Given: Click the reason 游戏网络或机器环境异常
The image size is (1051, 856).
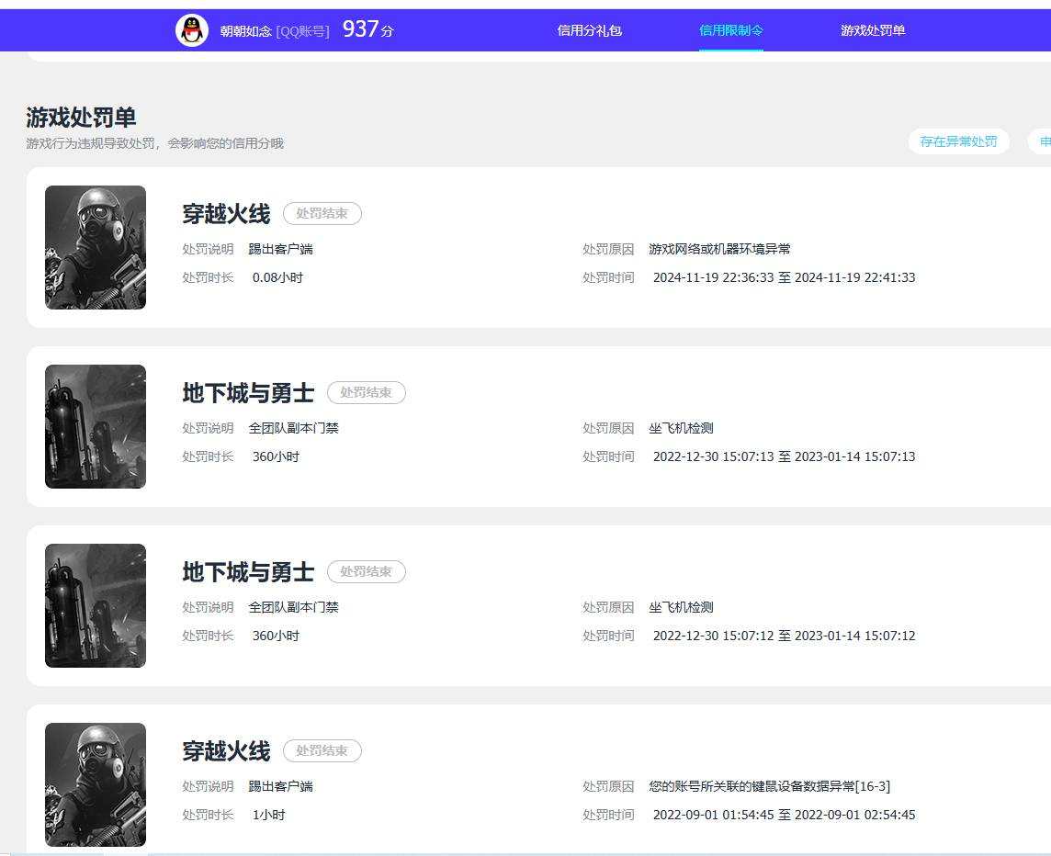Looking at the screenshot, I should (719, 249).
